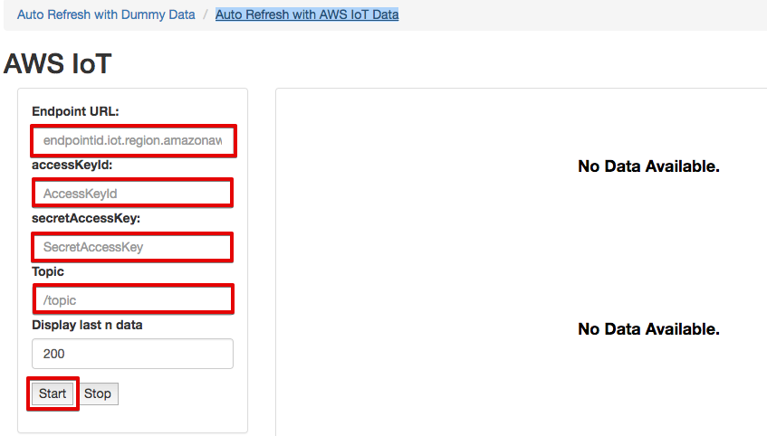Screen dimensions: 767x436
Task: Select the AccessKeyId text box
Action: [x=132, y=193]
